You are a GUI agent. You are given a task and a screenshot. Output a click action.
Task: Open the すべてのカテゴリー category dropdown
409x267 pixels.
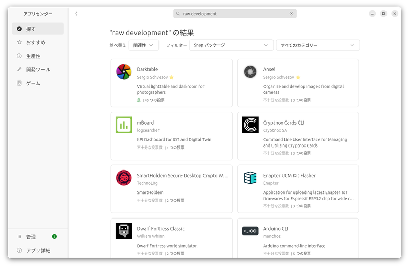317,45
